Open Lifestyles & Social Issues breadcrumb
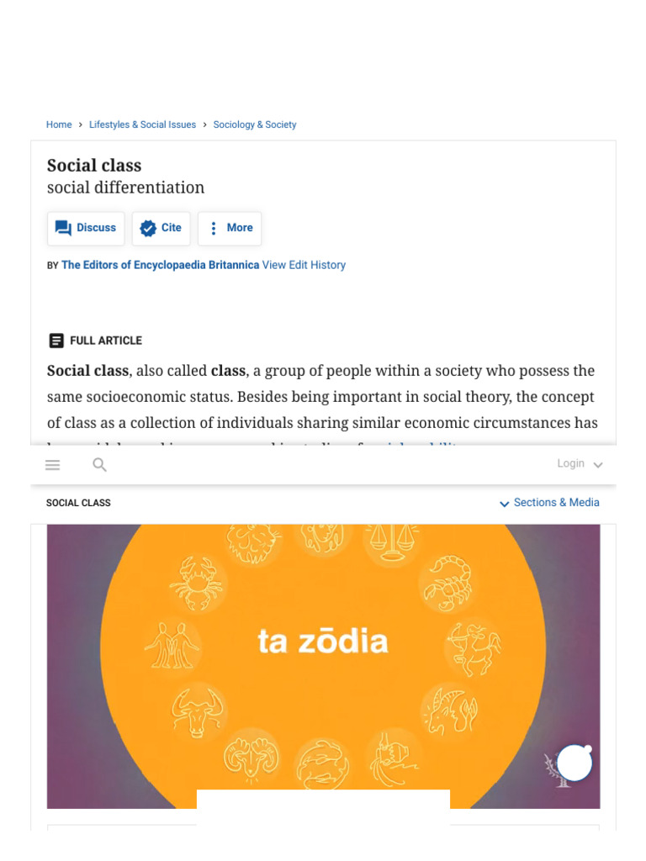Viewport: 646px width, 861px height. click(x=142, y=124)
